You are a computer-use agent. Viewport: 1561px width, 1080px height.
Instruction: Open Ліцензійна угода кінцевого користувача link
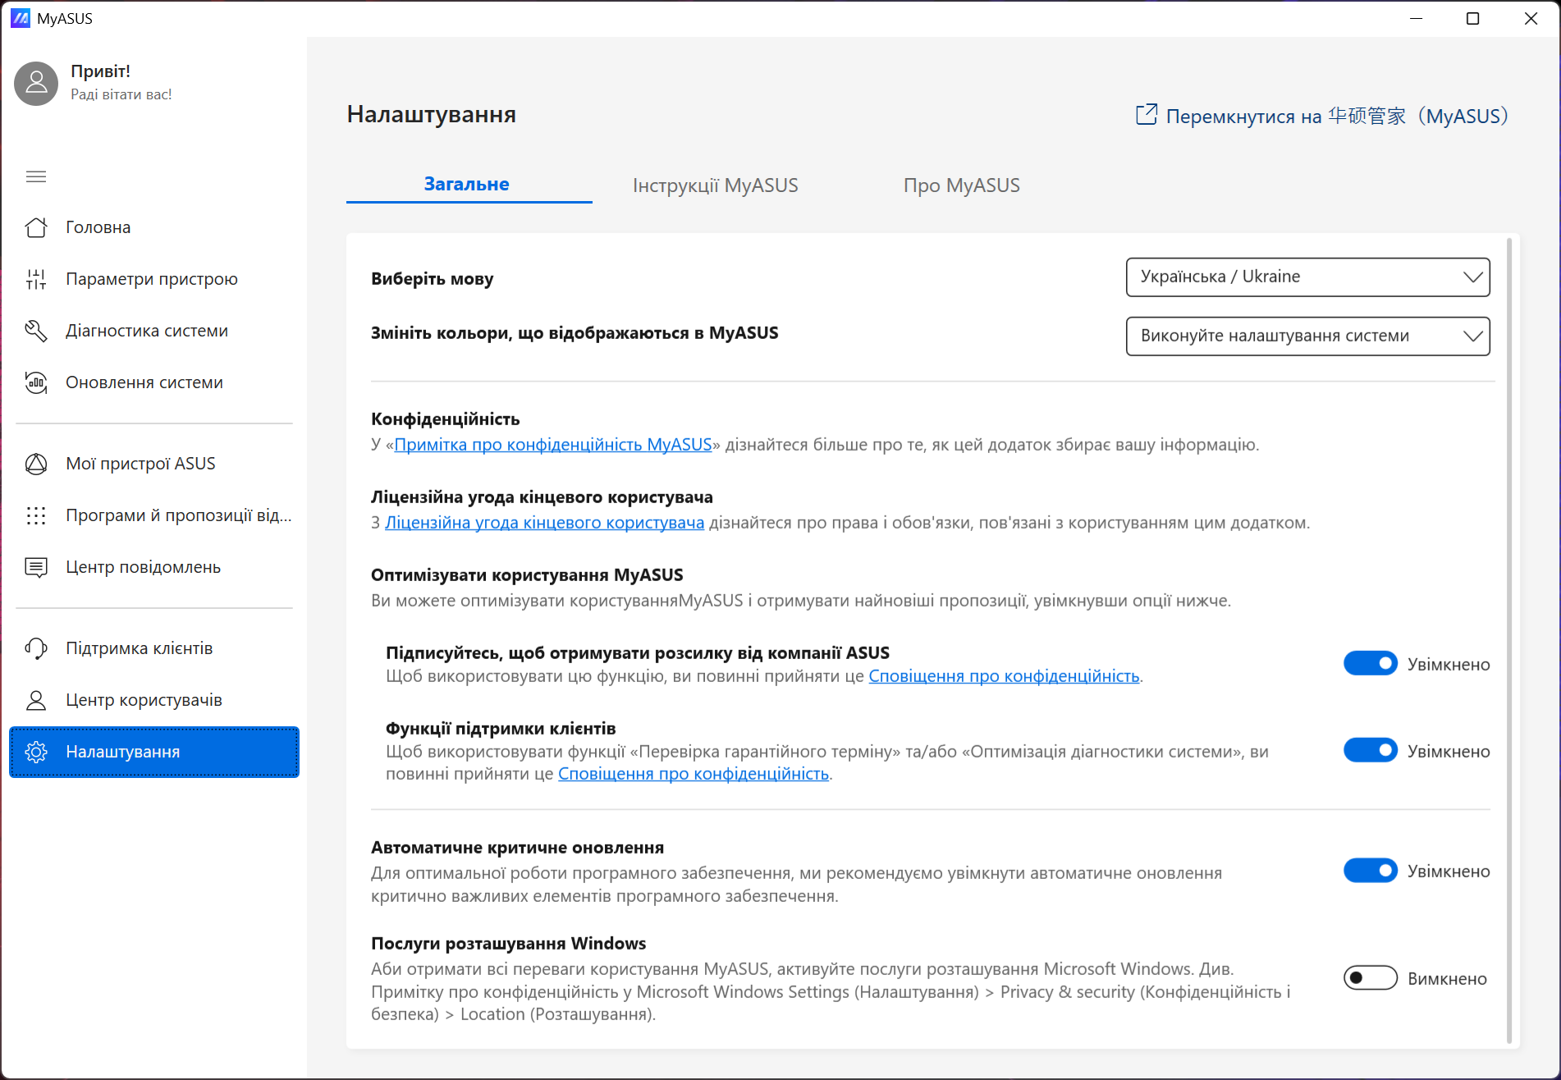[x=544, y=523]
